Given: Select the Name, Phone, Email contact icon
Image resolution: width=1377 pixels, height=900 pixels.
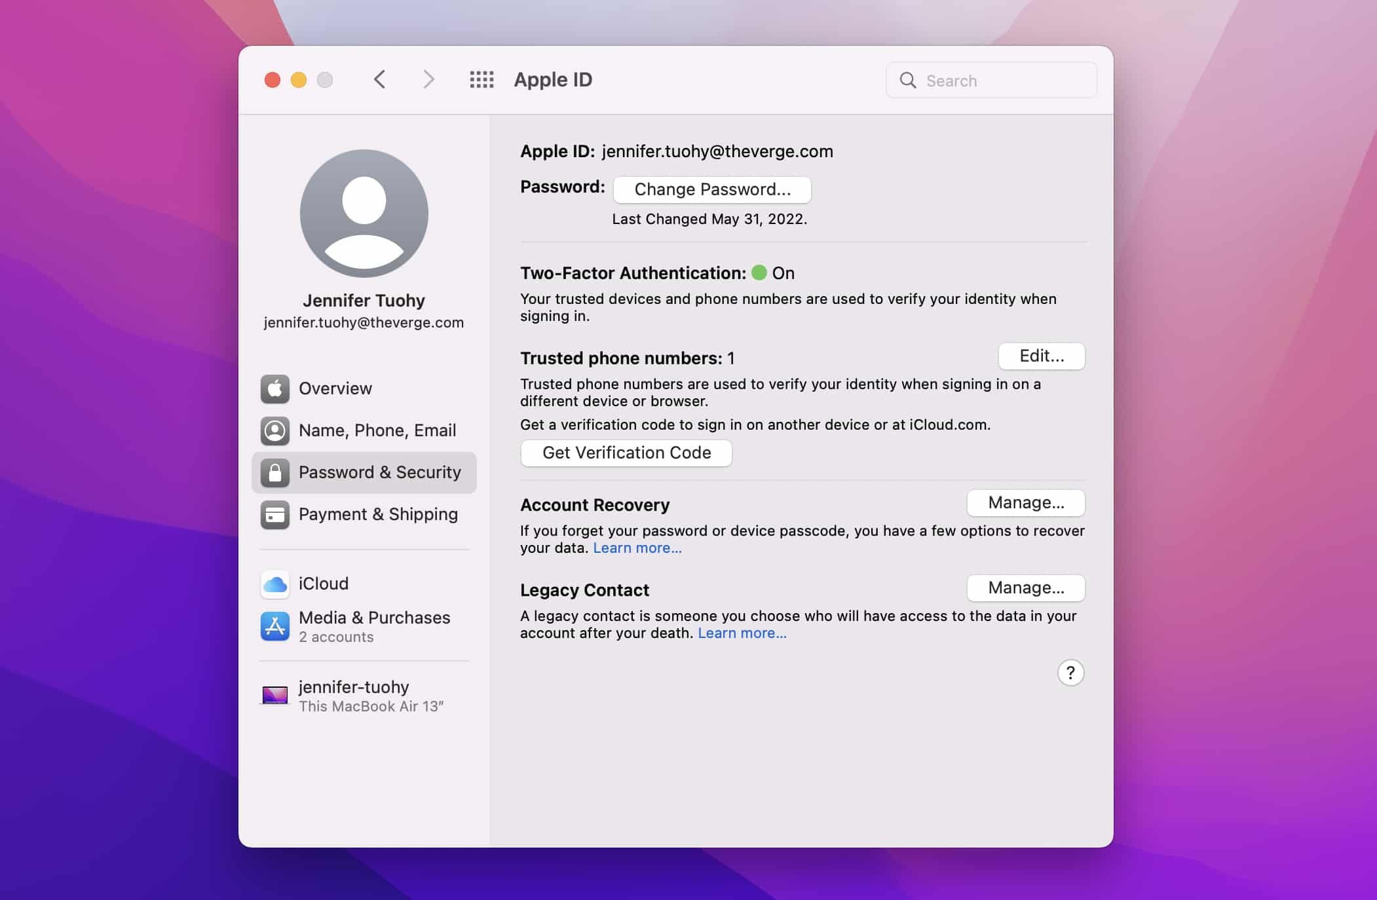Looking at the screenshot, I should [x=274, y=430].
